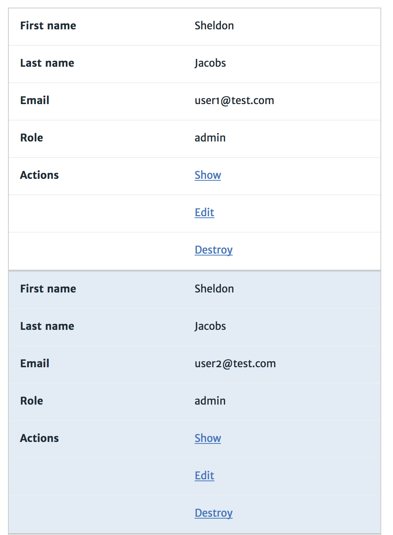Click the last name Jacobs in the blue record
This screenshot has height=535, width=393.
click(210, 326)
